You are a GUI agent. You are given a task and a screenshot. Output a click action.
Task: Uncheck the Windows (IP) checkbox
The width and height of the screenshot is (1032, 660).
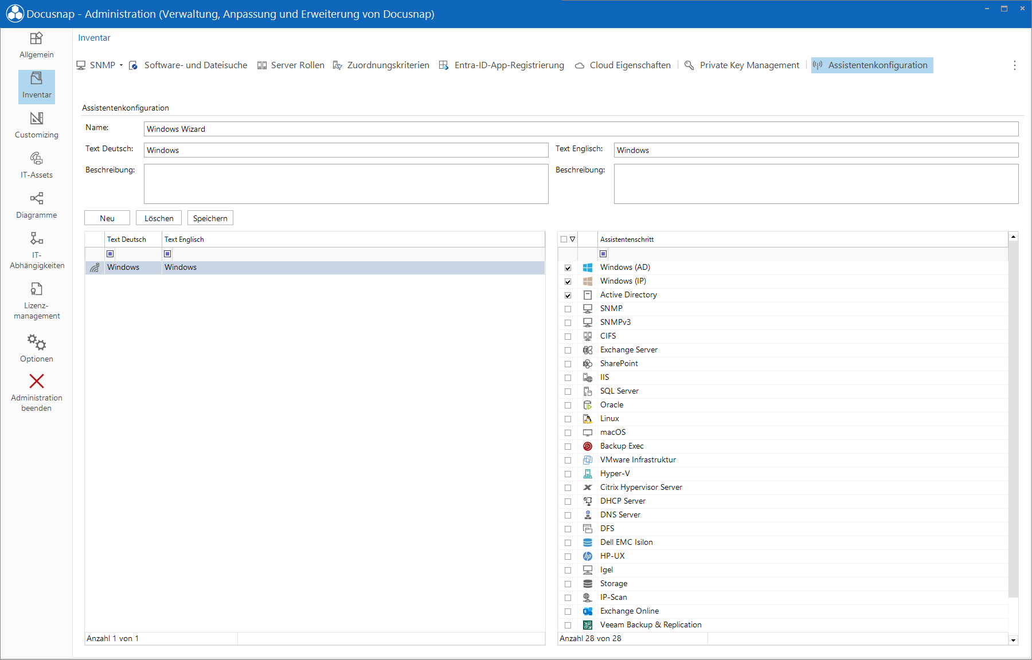point(568,281)
